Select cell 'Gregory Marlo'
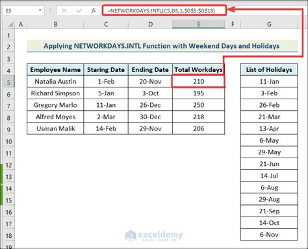The width and height of the screenshot is (308, 249). click(55, 105)
